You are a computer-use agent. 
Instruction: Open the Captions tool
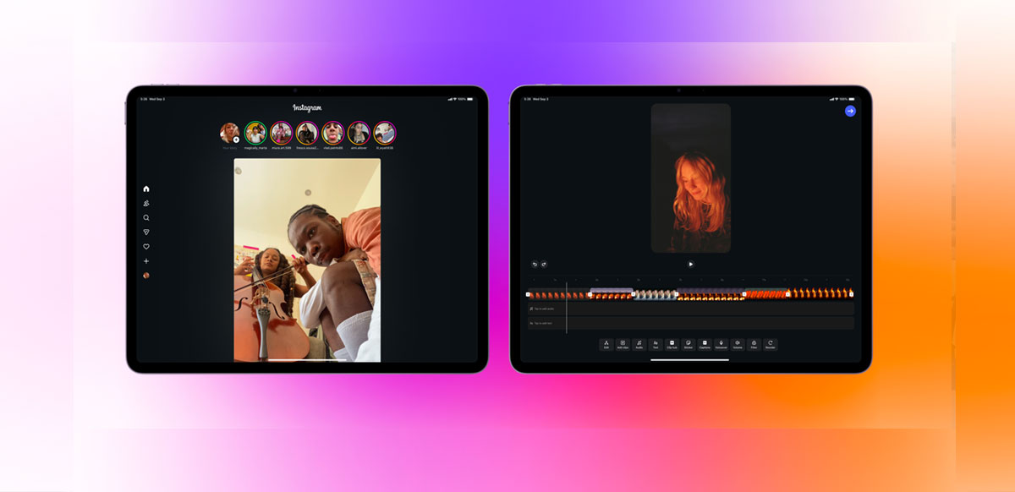(x=705, y=344)
